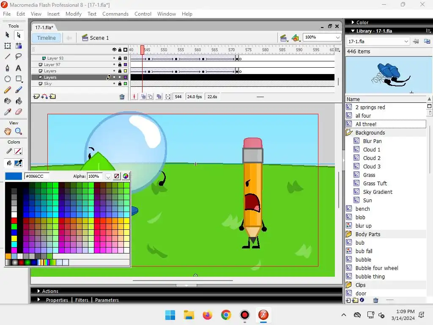Open the stage zoom 100% dropdown

tap(337, 37)
